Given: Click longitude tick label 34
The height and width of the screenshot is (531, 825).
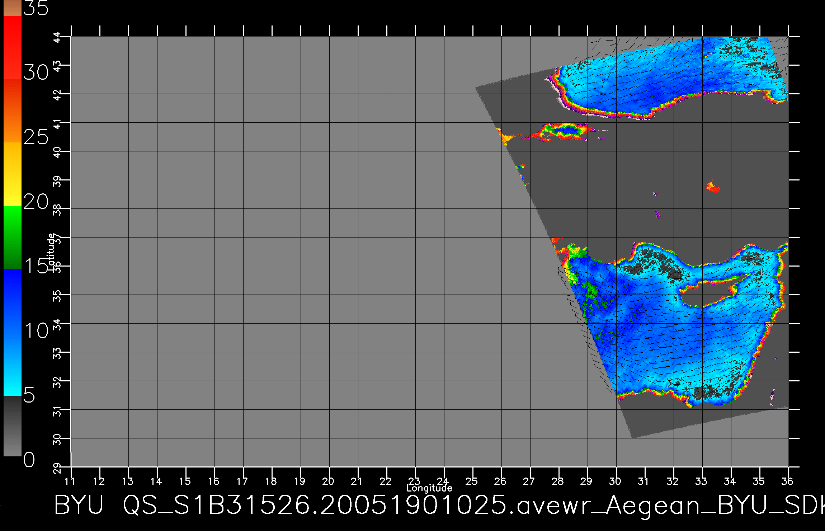Looking at the screenshot, I should click(730, 481).
